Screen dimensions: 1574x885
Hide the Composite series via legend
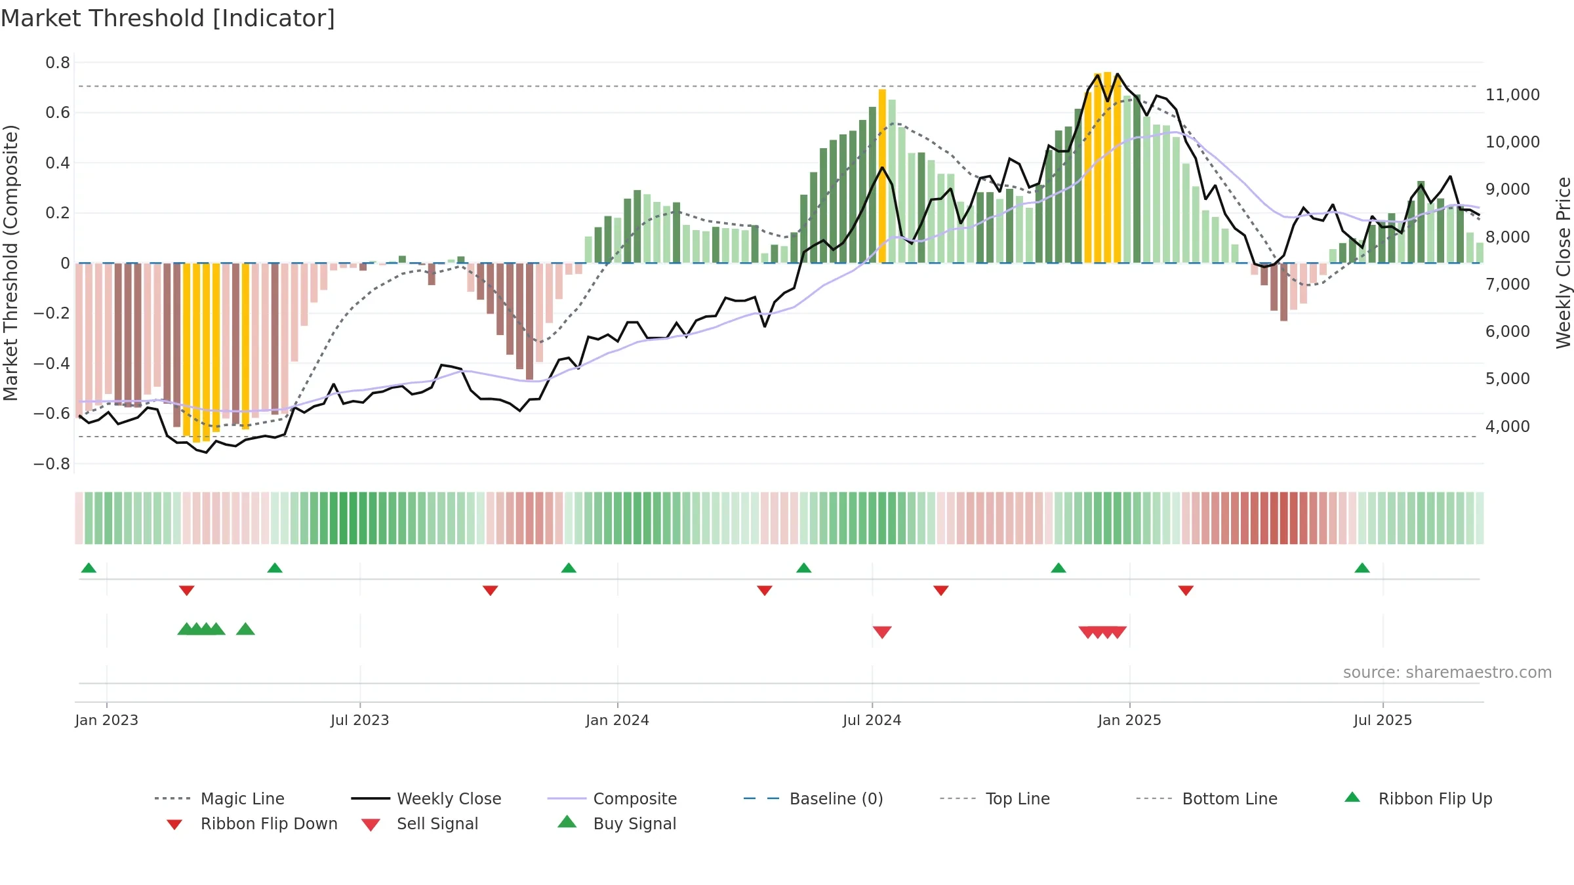[612, 798]
